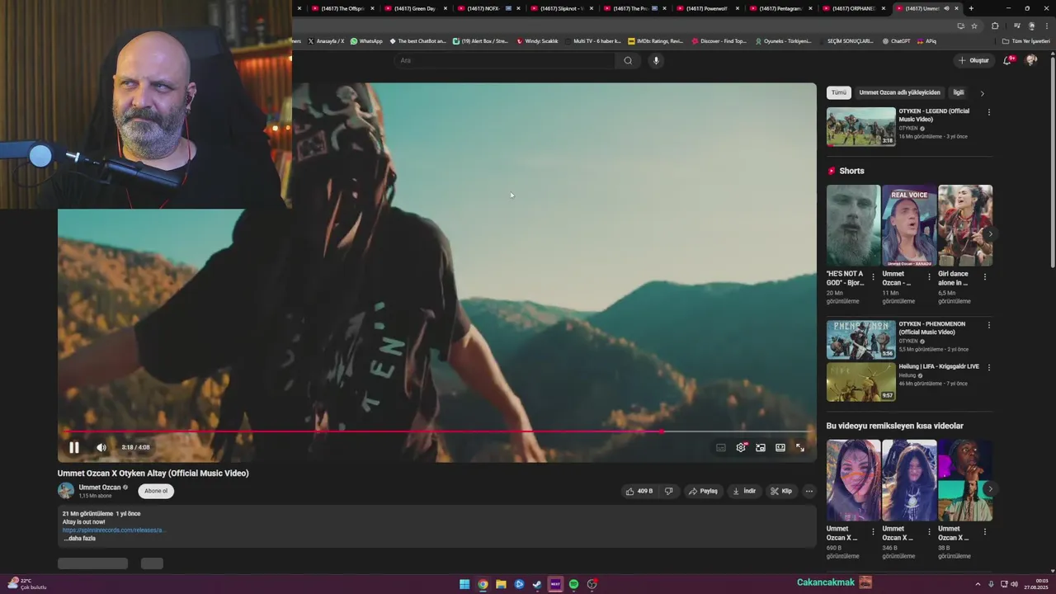Show more filter chips with arrow
This screenshot has height=594, width=1056.
click(x=982, y=93)
